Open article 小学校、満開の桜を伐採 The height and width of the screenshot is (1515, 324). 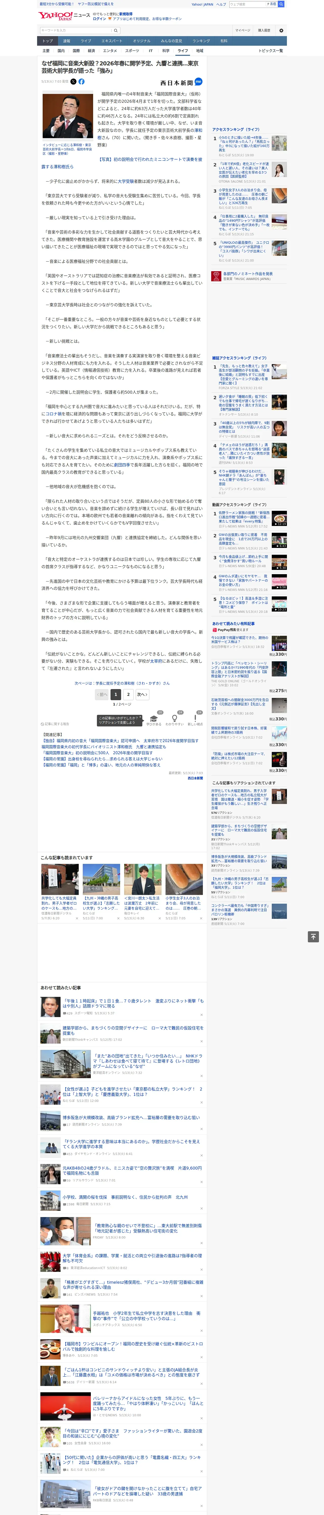tap(125, 1197)
